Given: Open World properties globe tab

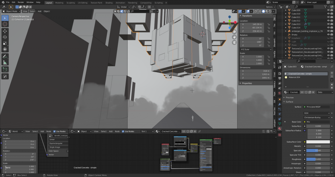Looking at the screenshot, I should coord(280,93).
